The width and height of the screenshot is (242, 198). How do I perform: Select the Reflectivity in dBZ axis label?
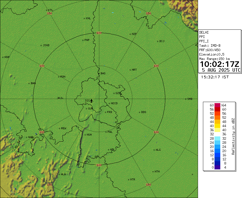(233, 136)
